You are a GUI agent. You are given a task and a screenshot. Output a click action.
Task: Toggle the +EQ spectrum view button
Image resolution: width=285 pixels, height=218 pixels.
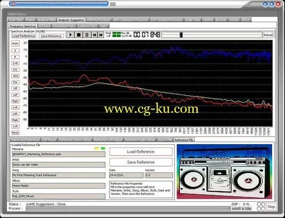point(15,76)
